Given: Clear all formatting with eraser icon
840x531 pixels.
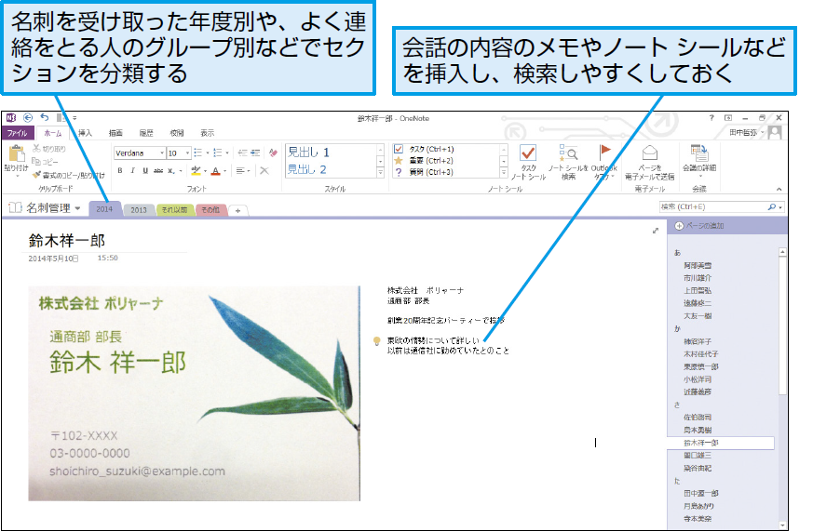Looking at the screenshot, I should pyautogui.click(x=273, y=153).
